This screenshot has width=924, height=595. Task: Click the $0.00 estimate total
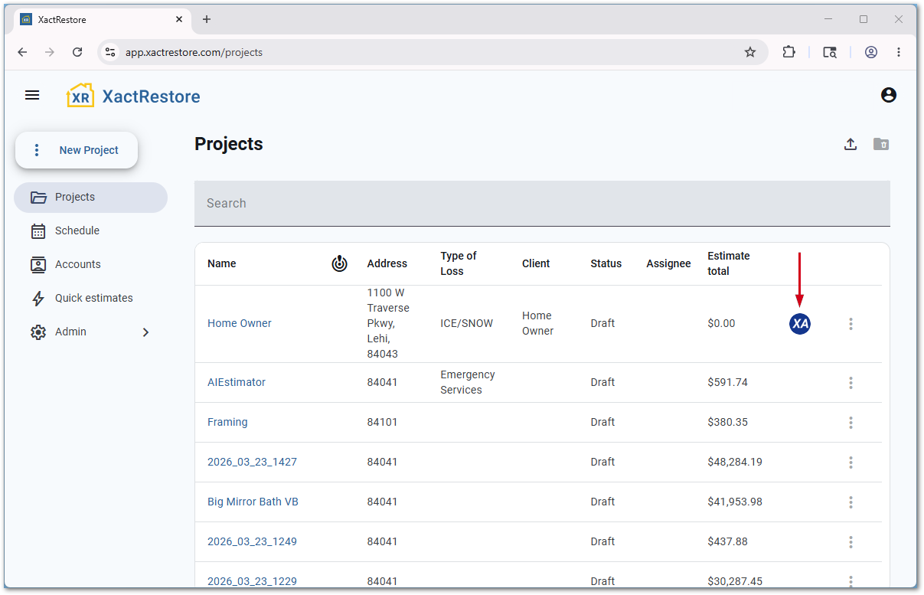(722, 323)
